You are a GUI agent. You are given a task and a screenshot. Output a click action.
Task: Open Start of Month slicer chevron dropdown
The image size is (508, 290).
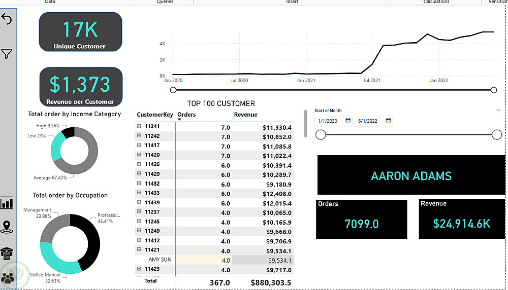(498, 110)
